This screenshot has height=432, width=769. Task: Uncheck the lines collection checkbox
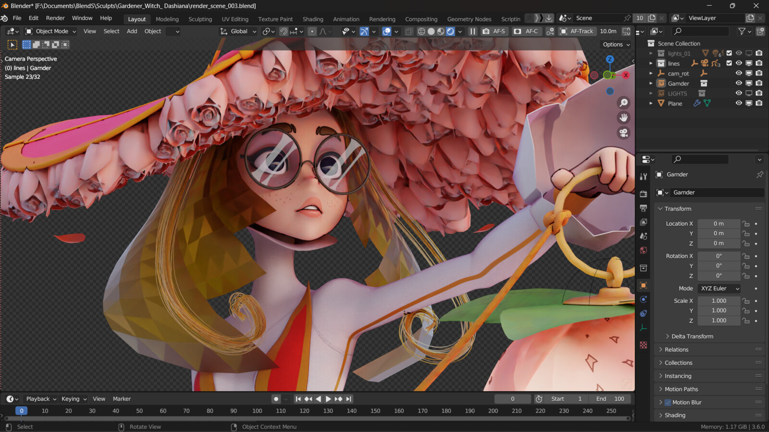click(x=729, y=63)
